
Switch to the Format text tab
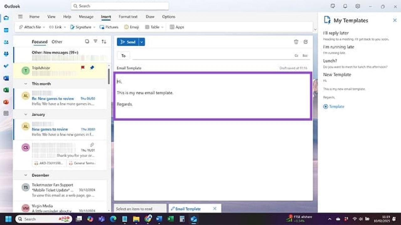click(128, 17)
